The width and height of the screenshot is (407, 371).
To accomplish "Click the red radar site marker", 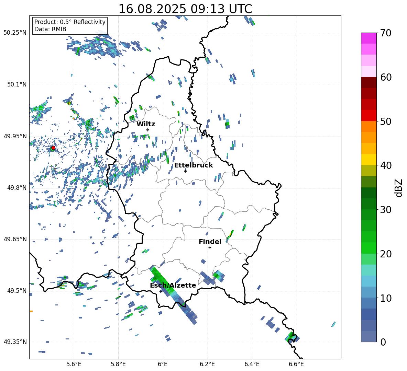I will 53,148.
